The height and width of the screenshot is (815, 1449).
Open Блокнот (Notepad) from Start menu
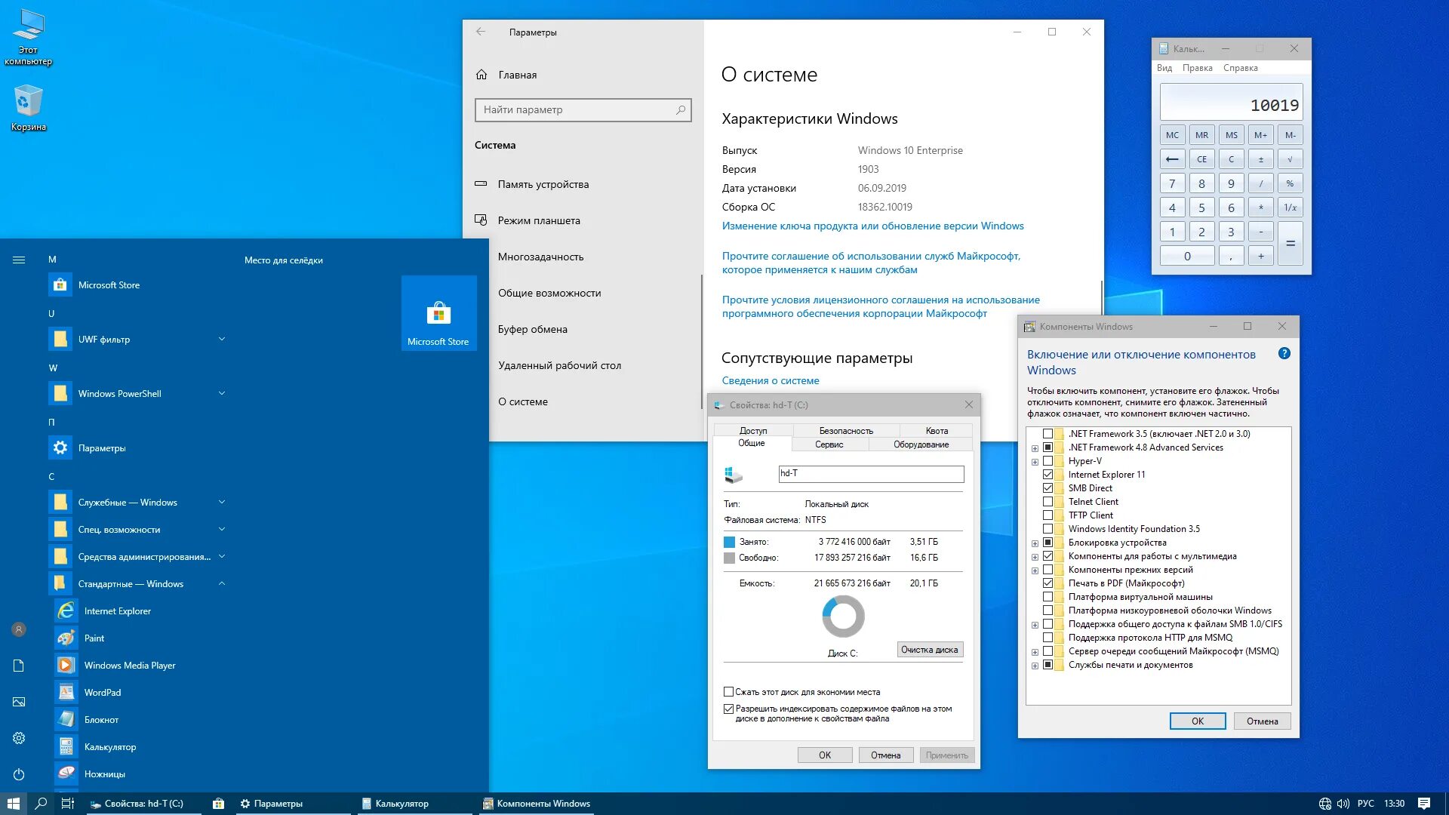(101, 719)
